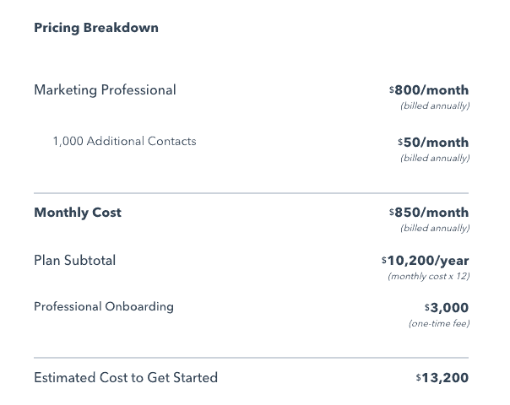Screen dimensions: 510x405
Task: Click the $850/month total
Action: [430, 213]
